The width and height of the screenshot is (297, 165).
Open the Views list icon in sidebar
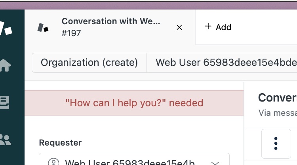tap(4, 103)
